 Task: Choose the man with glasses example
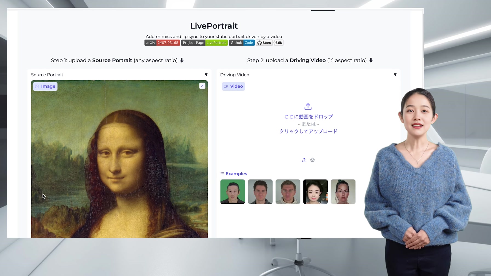pos(288,192)
